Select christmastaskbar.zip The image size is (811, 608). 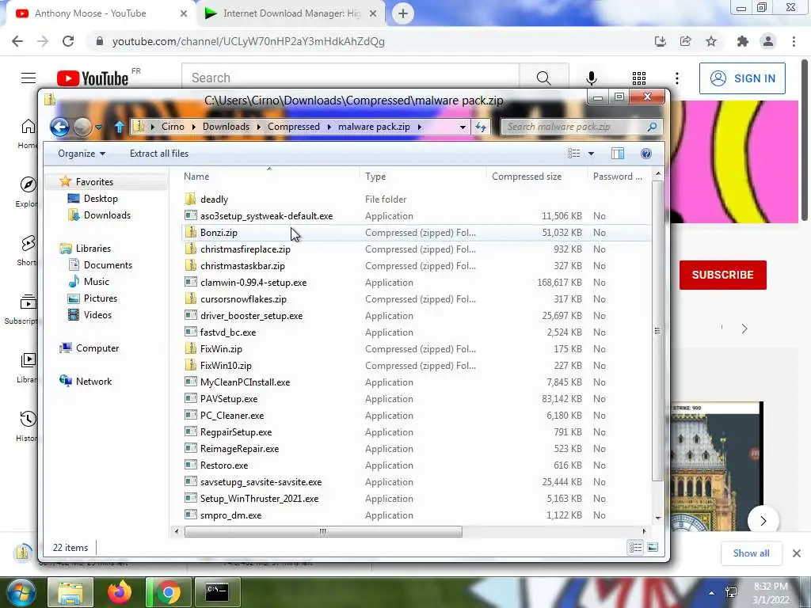pyautogui.click(x=242, y=266)
